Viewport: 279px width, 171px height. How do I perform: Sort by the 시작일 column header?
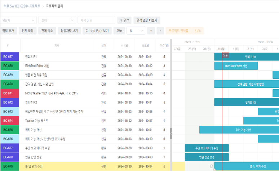click(124, 46)
